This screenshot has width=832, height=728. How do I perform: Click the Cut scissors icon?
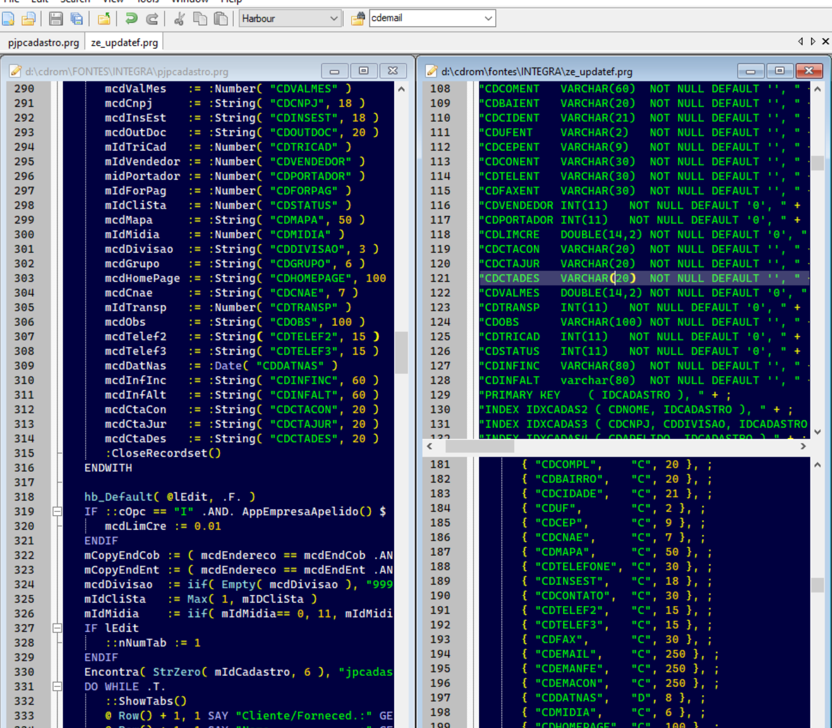click(179, 19)
